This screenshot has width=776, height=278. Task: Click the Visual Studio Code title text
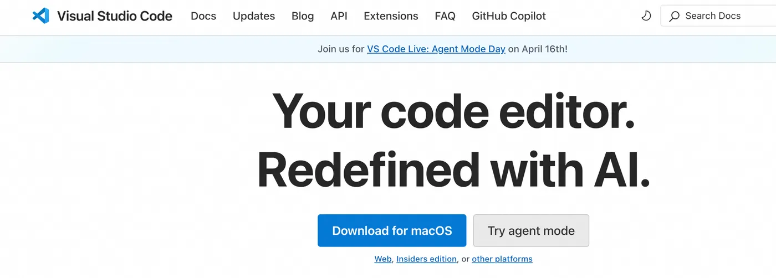(x=115, y=16)
